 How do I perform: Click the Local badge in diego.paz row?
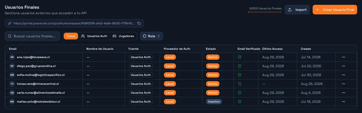point(170,66)
